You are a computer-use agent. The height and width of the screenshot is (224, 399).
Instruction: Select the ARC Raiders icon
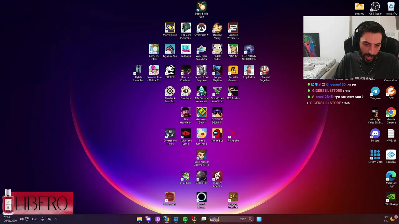(233, 93)
